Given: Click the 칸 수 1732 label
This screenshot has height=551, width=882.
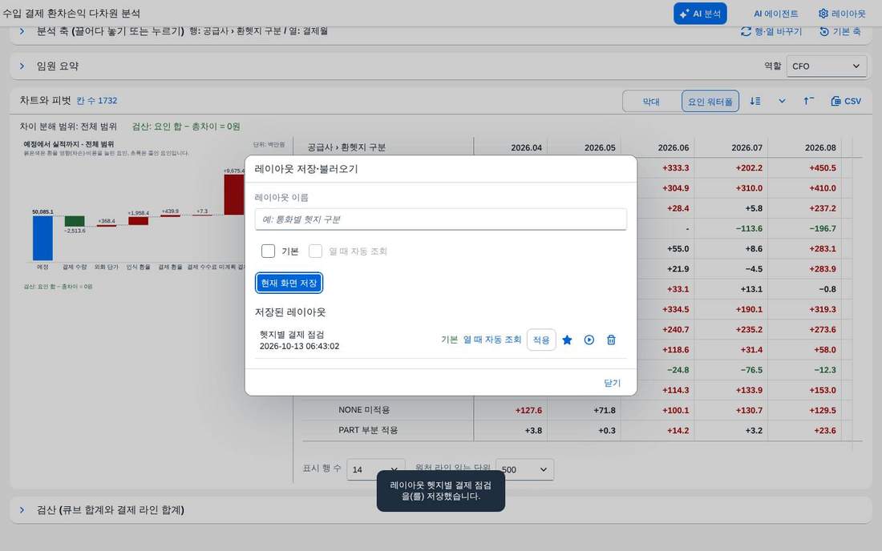Looking at the screenshot, I should pyautogui.click(x=97, y=101).
